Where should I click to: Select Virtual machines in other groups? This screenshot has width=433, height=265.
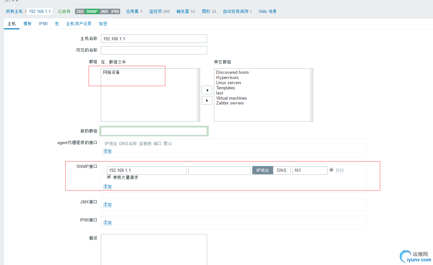tap(232, 98)
